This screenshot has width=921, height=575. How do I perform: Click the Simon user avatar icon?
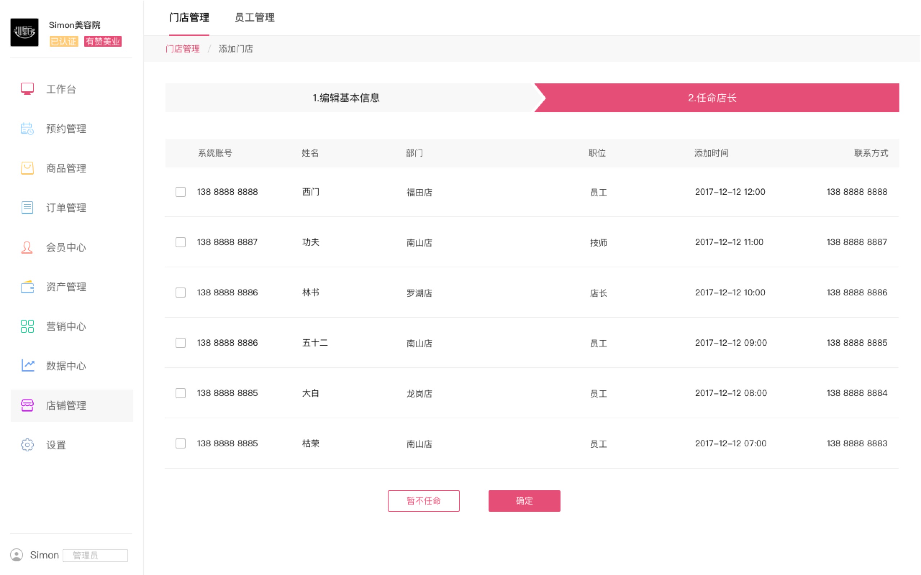(x=16, y=555)
